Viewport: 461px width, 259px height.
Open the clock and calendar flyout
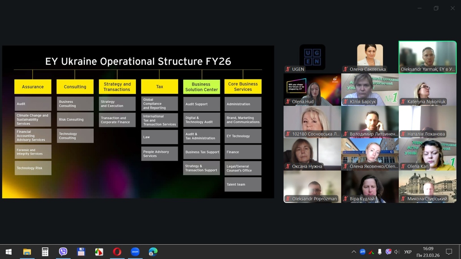(x=428, y=252)
